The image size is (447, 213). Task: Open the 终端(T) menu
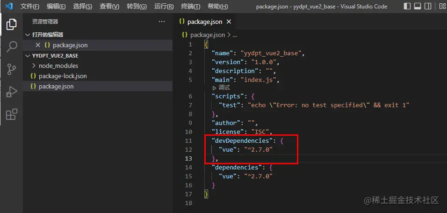point(191,6)
